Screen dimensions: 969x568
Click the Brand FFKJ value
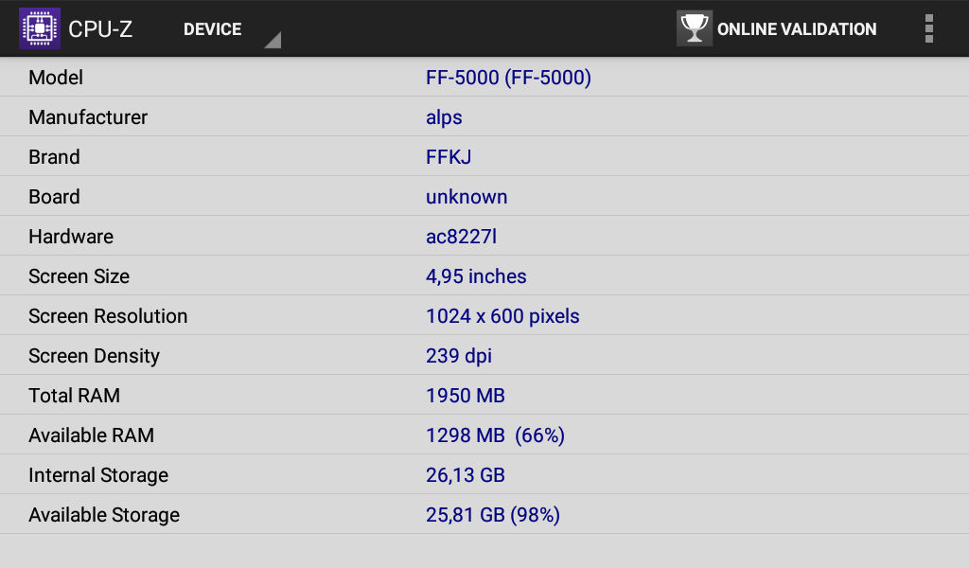click(449, 157)
